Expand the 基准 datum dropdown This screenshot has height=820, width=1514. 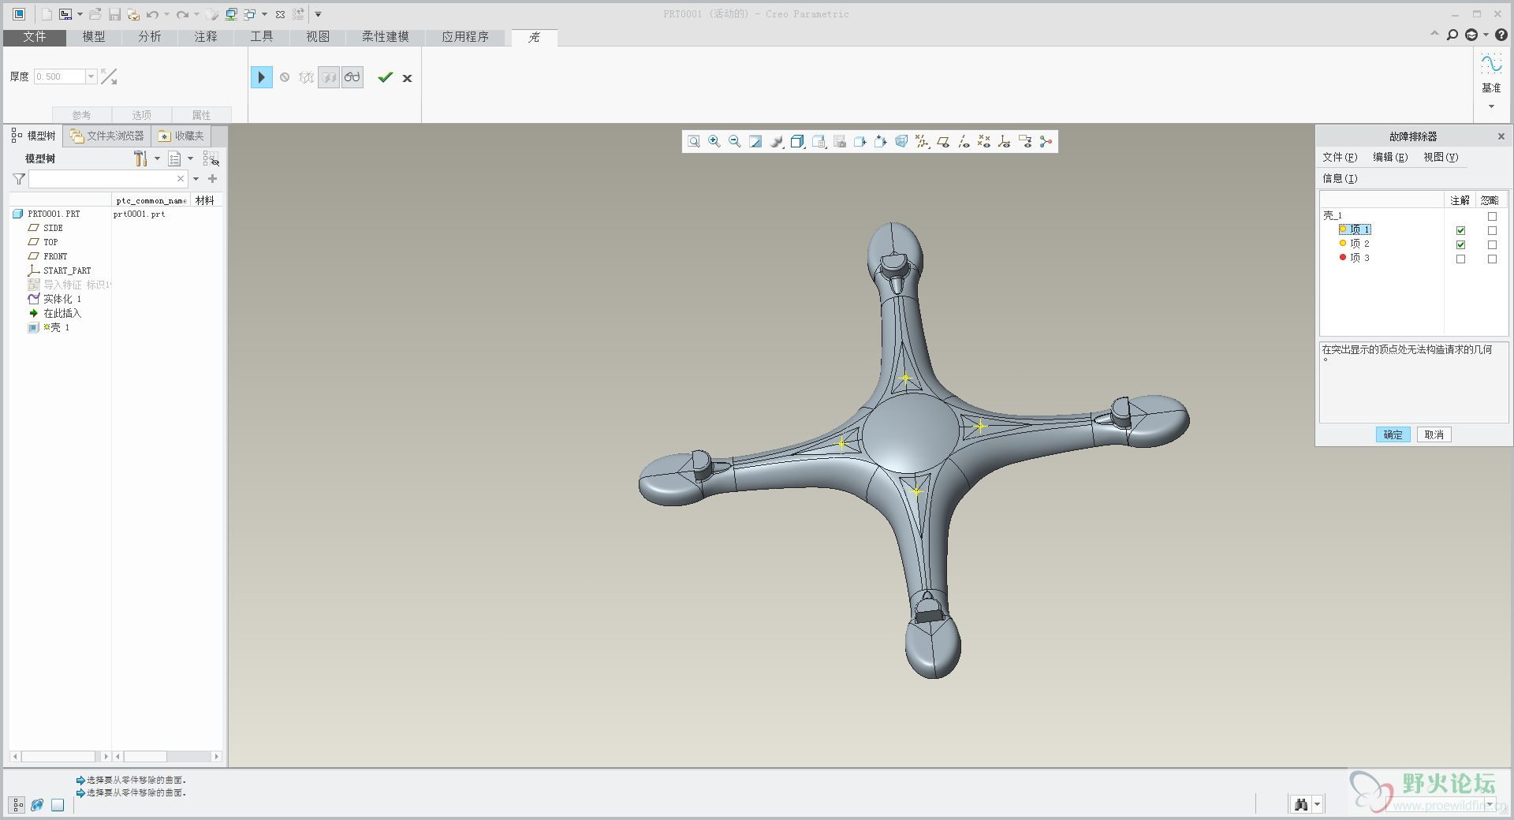click(1491, 106)
